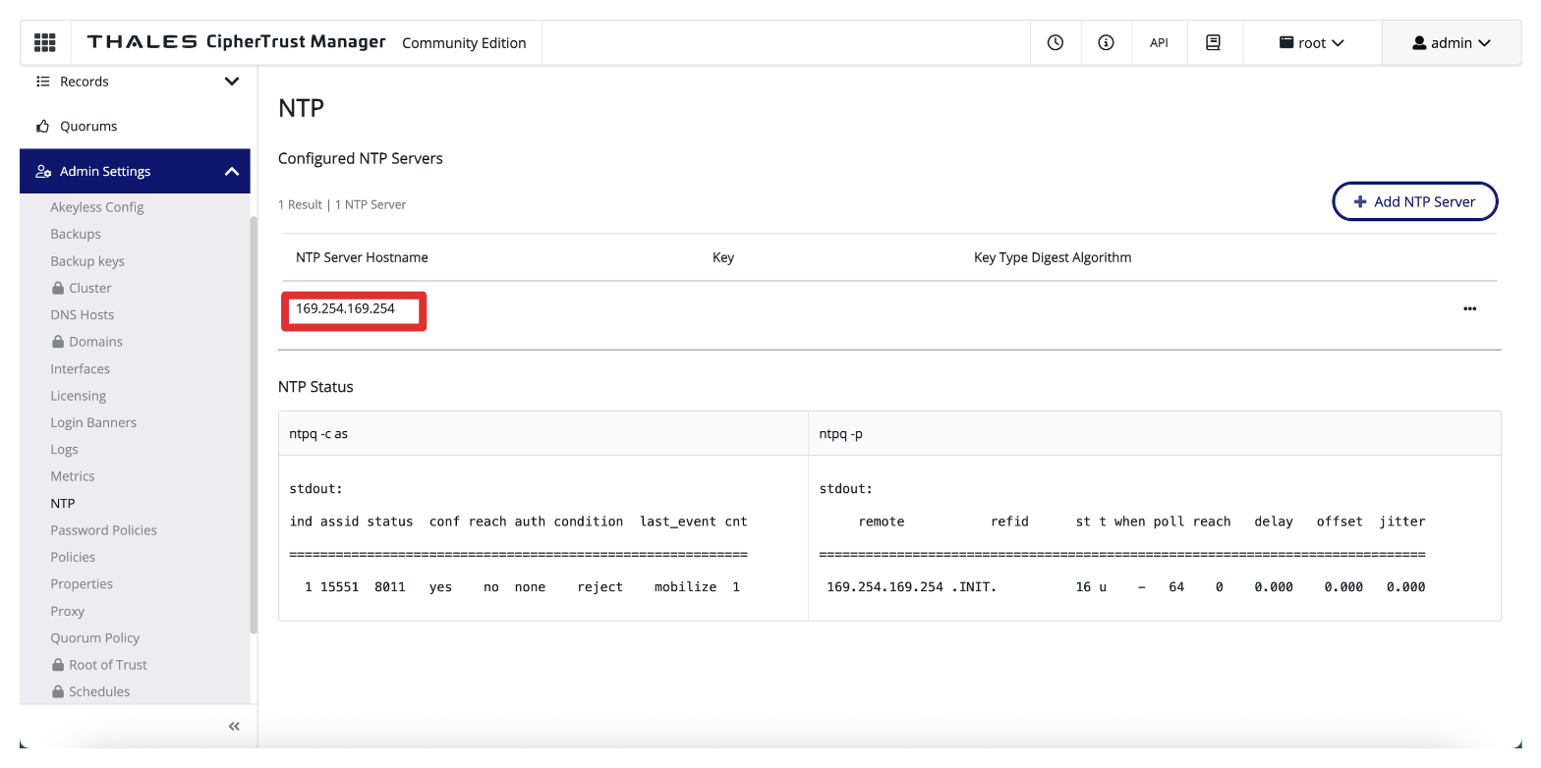This screenshot has width=1541, height=768.
Task: Open the root domain dropdown
Action: click(1311, 43)
